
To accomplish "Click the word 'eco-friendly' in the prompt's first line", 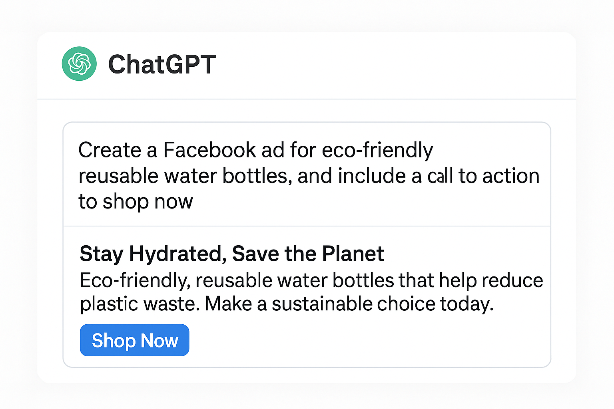I will point(377,151).
